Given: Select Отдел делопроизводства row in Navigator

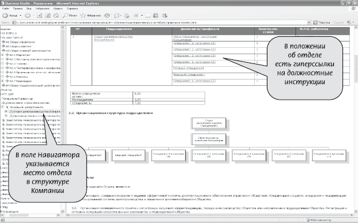Looking at the screenshot, I should click(x=35, y=112).
